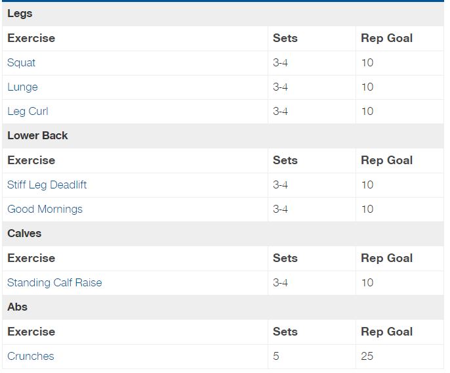Click the Standing Calf Raise link
450x373 pixels.
click(x=54, y=283)
